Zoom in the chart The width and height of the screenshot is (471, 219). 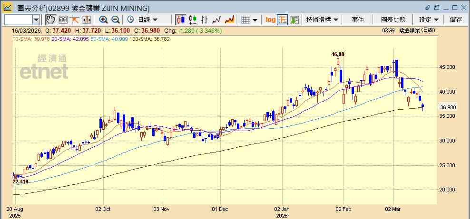coord(103,20)
